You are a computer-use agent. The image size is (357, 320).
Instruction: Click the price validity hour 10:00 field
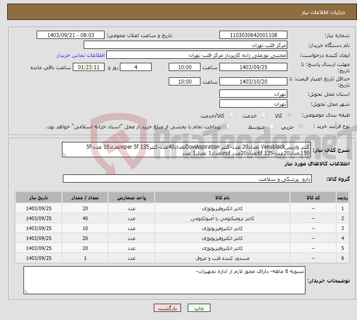(x=185, y=81)
